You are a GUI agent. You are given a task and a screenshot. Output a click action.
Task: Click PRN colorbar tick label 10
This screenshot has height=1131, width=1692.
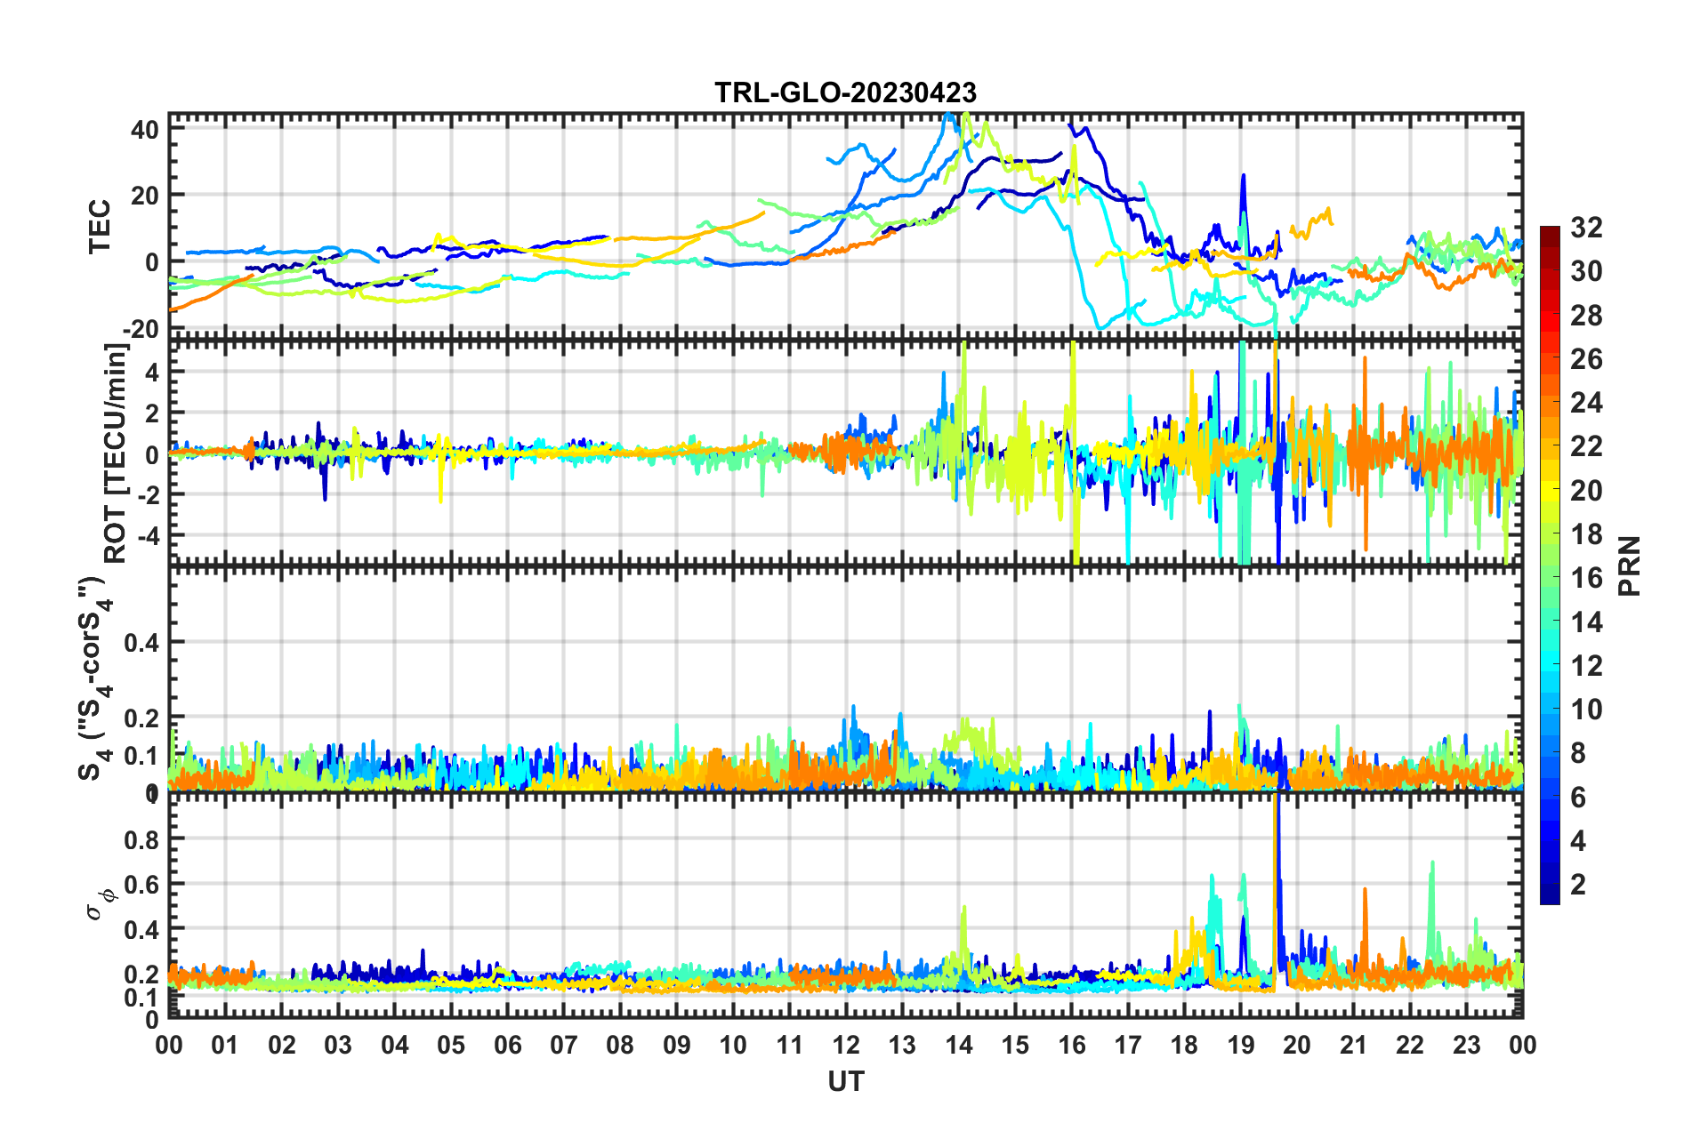[x=1586, y=710]
